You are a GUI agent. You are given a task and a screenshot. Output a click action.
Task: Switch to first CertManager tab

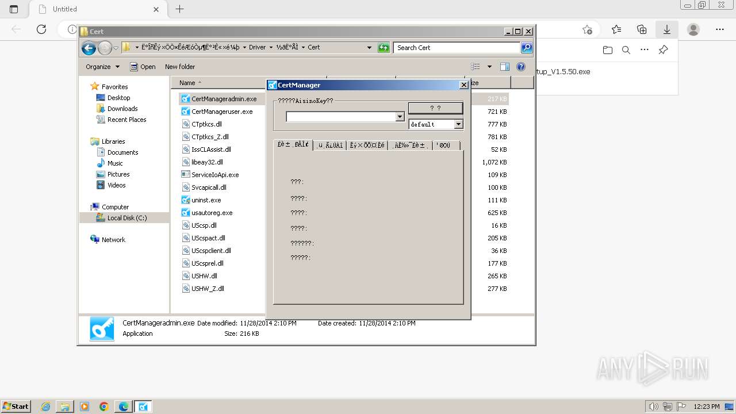293,145
